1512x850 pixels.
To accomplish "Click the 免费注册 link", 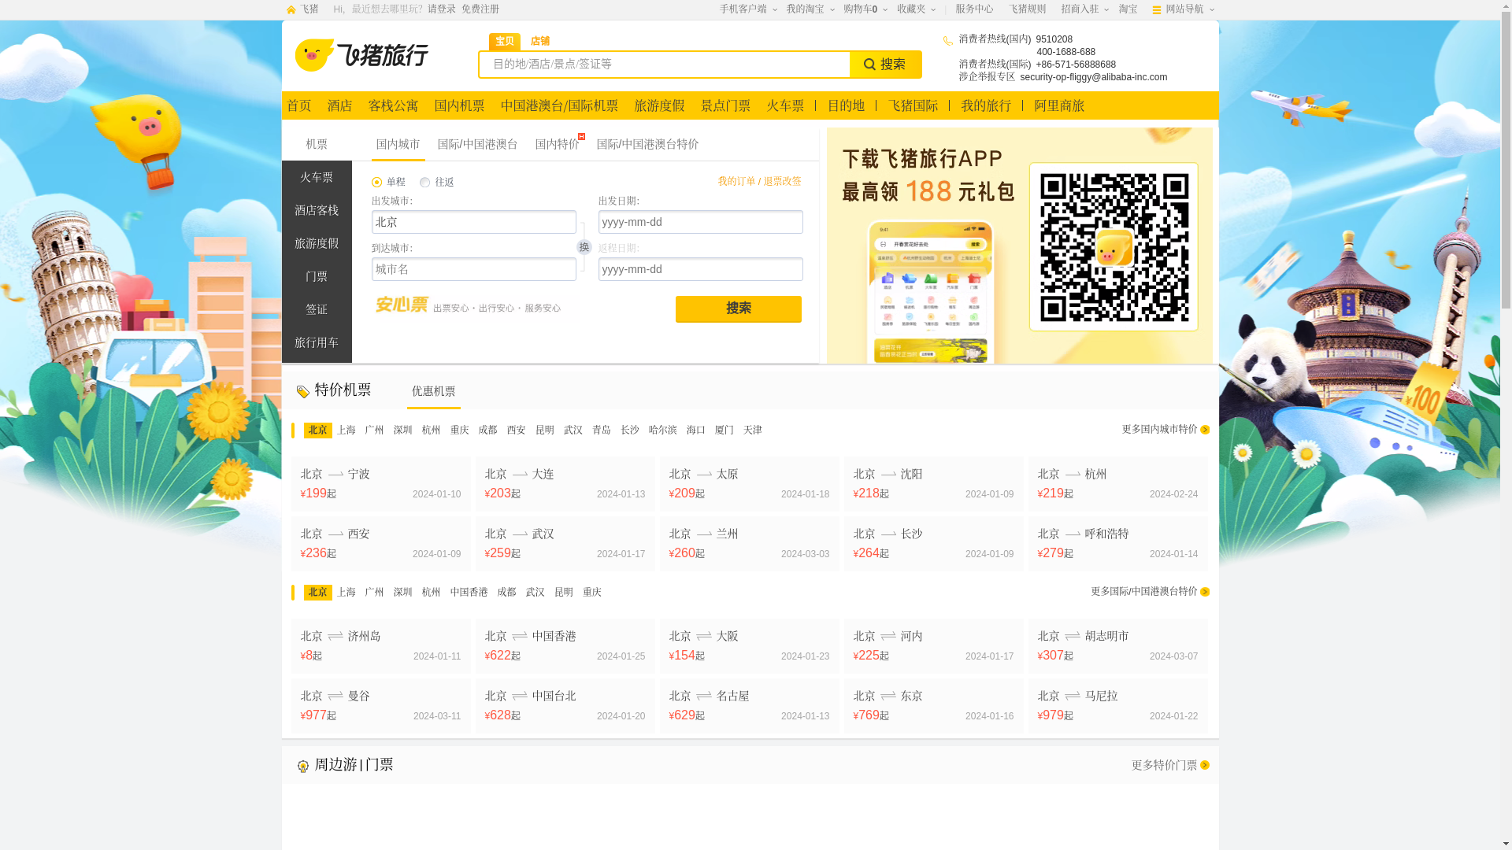I will 480,9.
